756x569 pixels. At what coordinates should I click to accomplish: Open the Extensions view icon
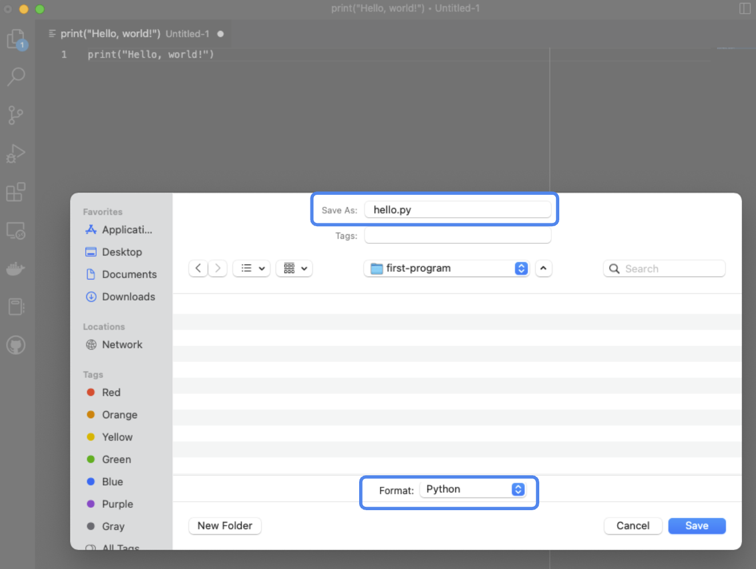(16, 192)
